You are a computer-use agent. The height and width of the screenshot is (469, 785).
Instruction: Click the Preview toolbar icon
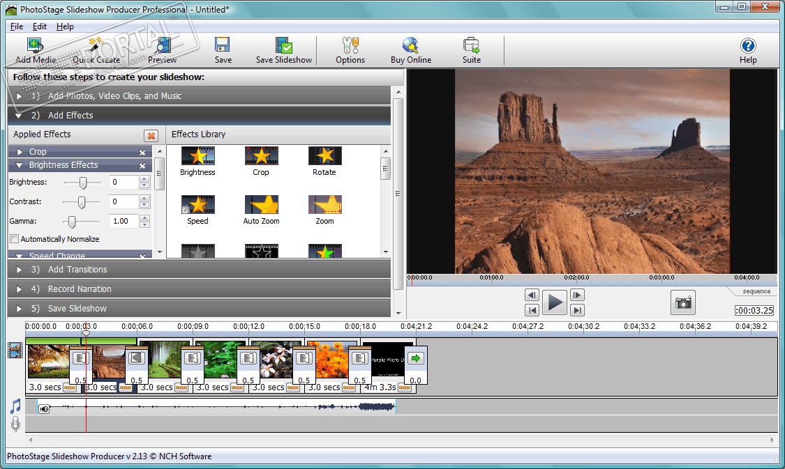coord(162,46)
